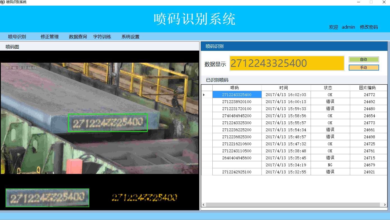
Task: Select row with code 2740484945200
Action: [x=237, y=116]
